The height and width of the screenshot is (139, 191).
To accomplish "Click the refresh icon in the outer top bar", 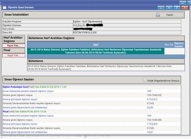I will tap(183, 2).
